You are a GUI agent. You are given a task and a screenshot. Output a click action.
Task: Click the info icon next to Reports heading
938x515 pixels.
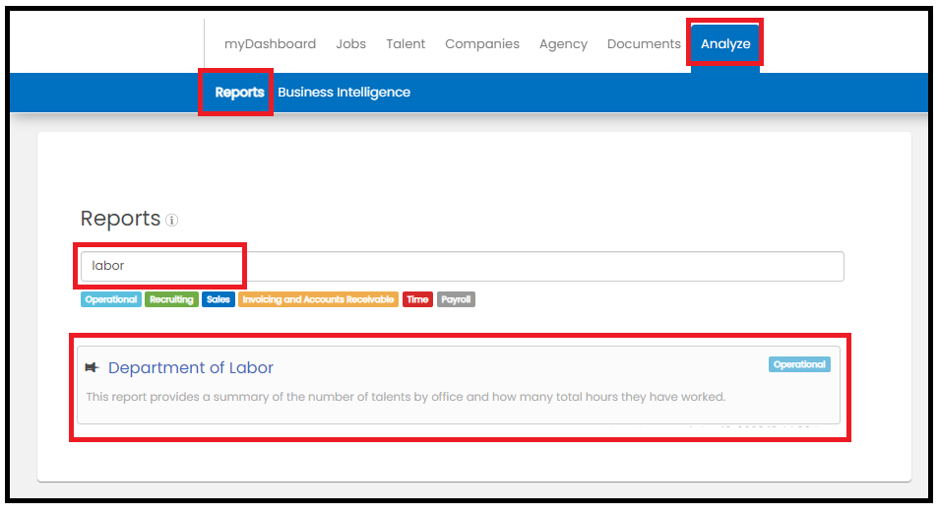coord(171,221)
